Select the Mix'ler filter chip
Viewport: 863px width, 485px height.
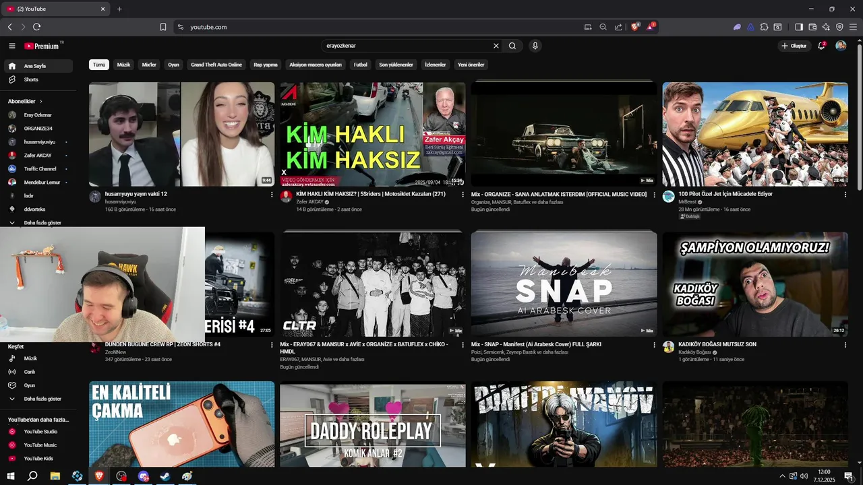coord(149,65)
